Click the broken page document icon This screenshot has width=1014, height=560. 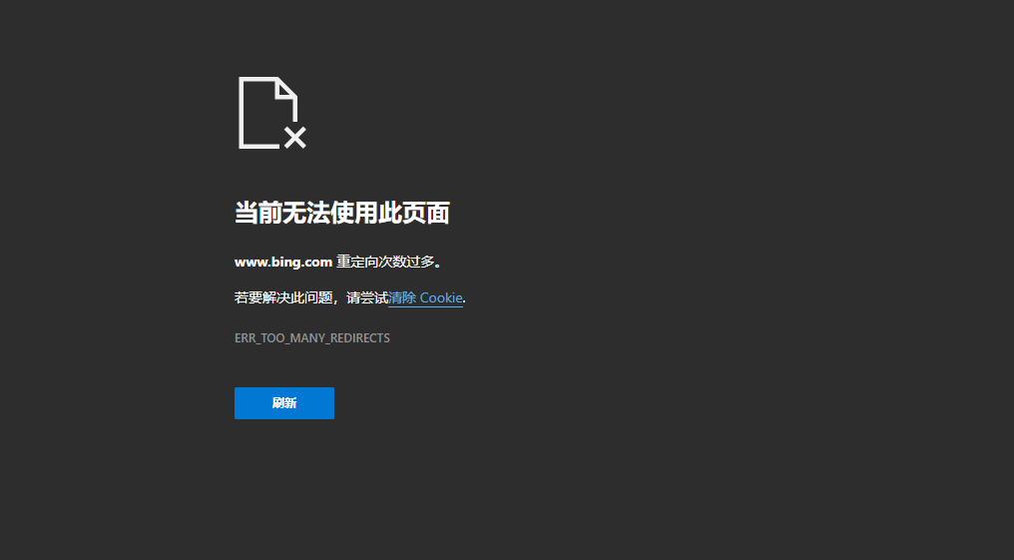[271, 113]
